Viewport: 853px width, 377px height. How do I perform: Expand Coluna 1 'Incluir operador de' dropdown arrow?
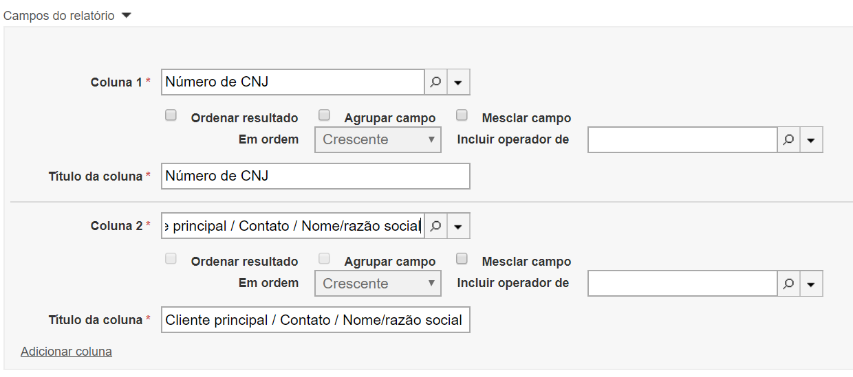tap(811, 139)
